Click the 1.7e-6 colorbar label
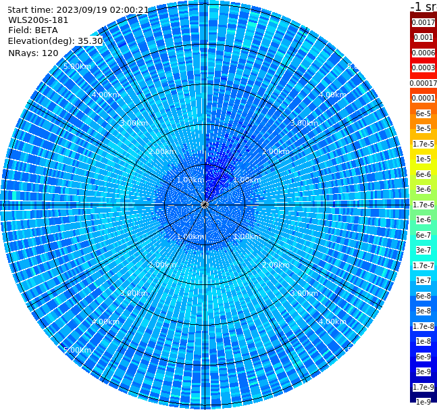The width and height of the screenshot is (437, 410). point(423,205)
